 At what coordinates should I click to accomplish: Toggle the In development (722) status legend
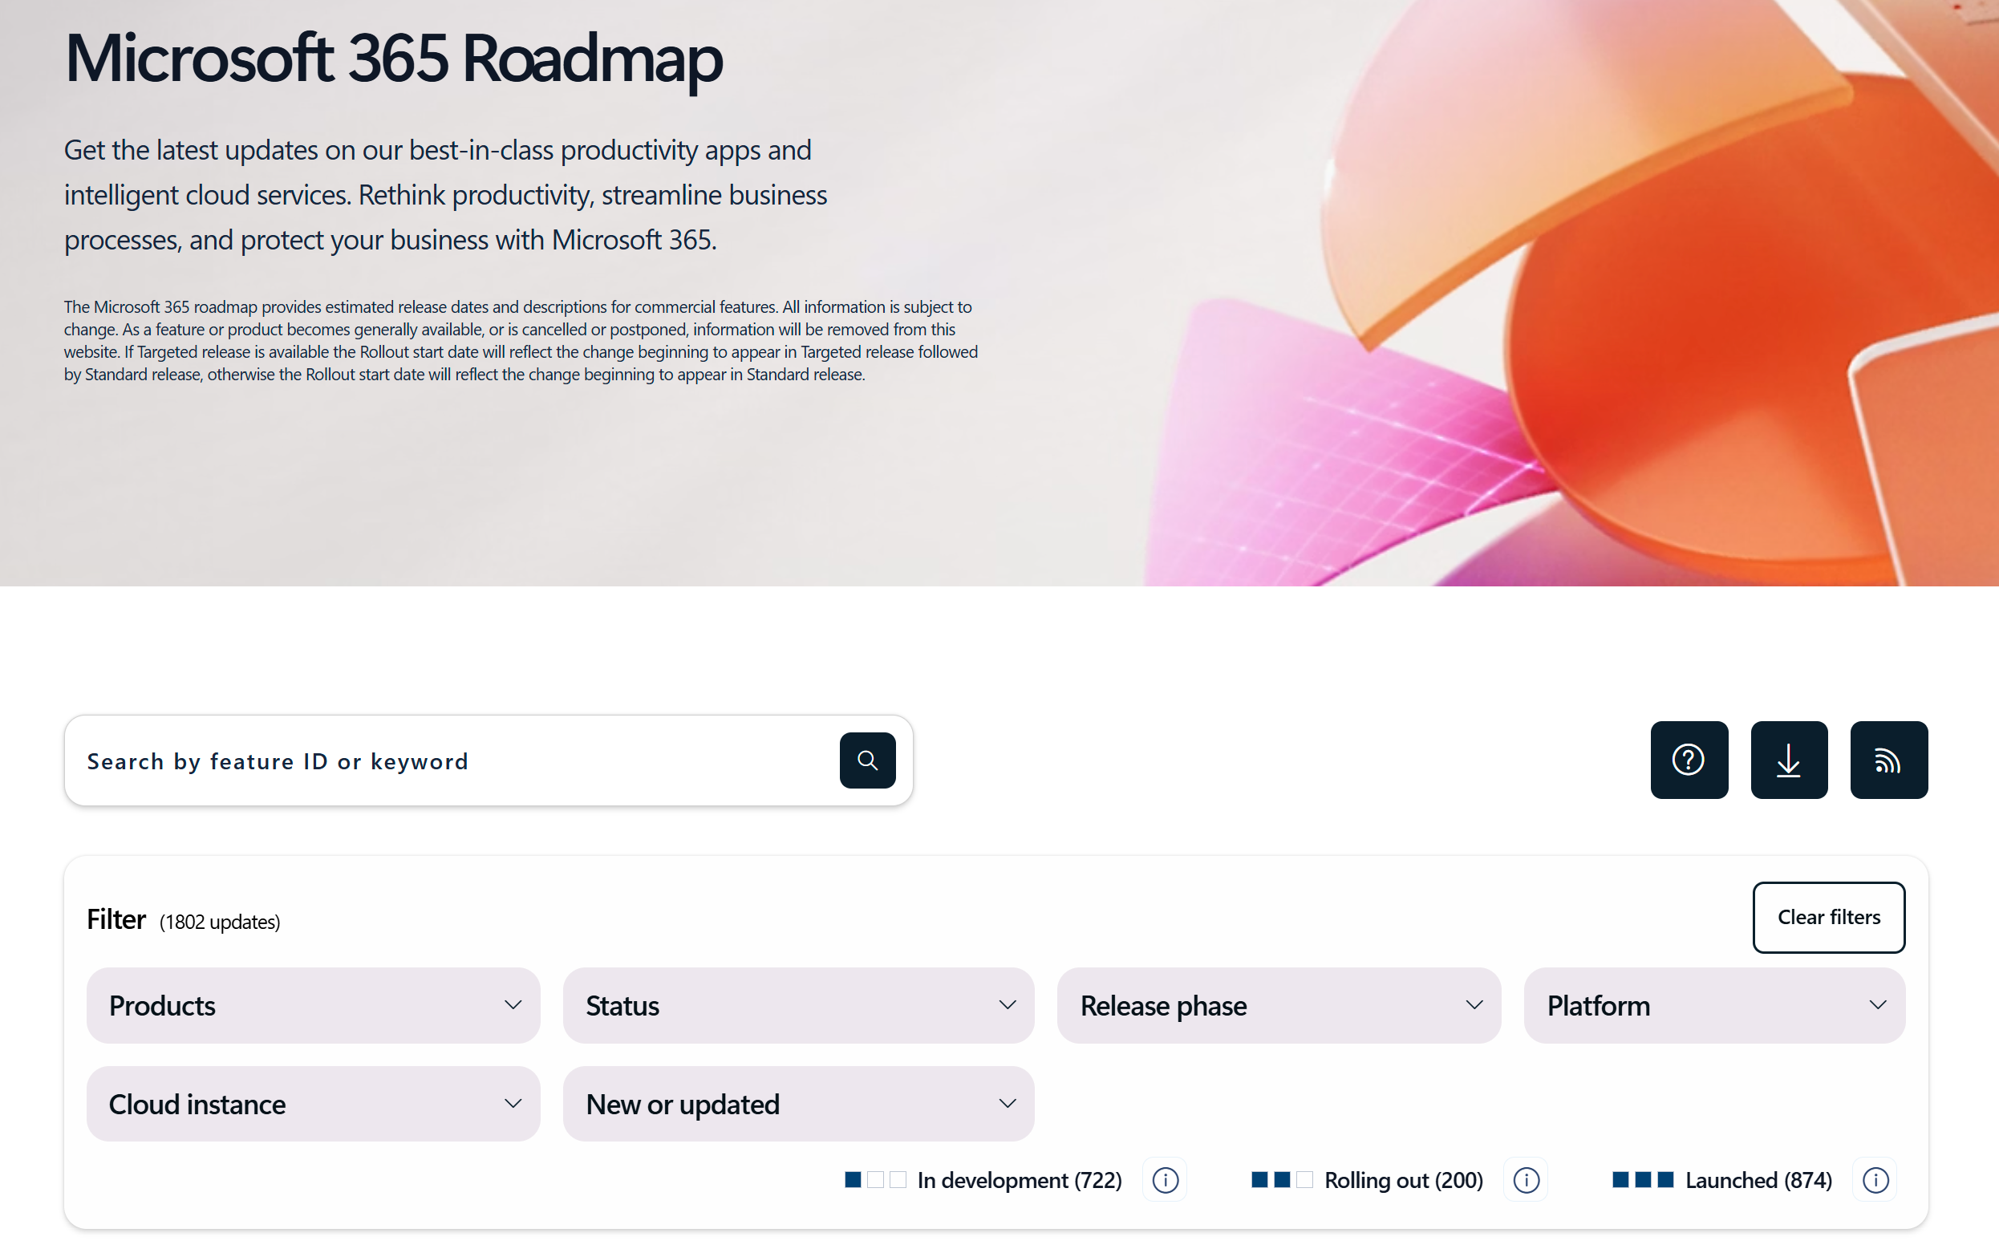coord(983,1179)
